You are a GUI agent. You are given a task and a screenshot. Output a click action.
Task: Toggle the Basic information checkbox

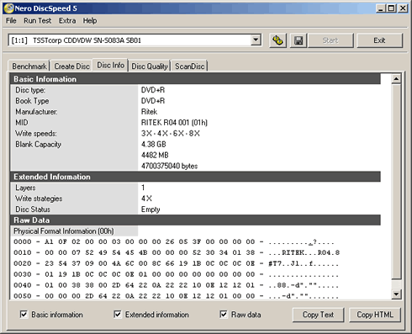pos(24,315)
